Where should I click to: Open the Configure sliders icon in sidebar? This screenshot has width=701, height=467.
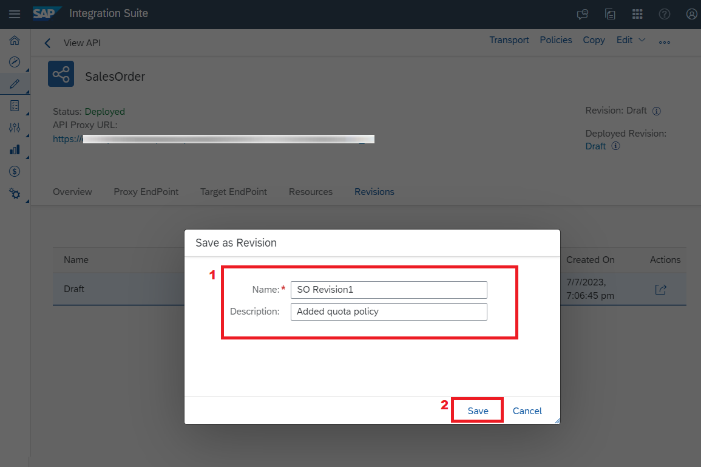(x=15, y=128)
